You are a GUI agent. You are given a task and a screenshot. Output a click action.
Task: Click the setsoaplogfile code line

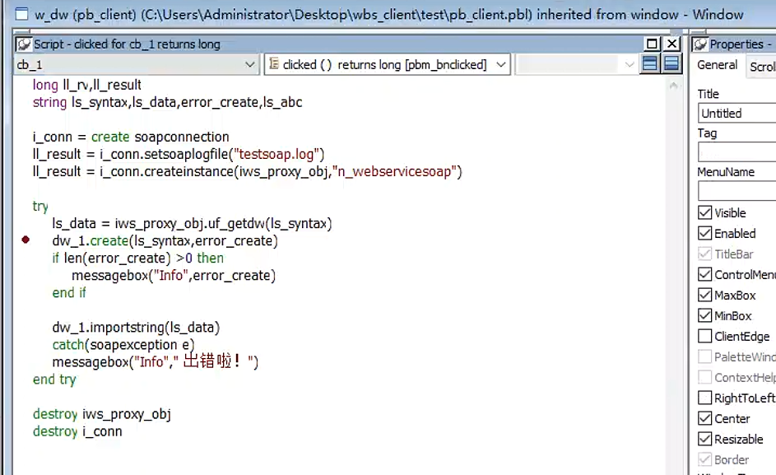[179, 155]
